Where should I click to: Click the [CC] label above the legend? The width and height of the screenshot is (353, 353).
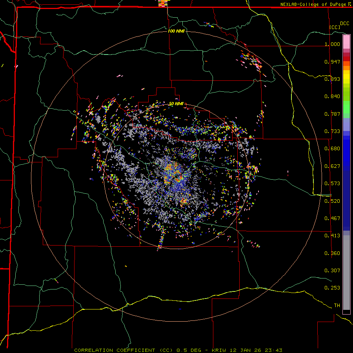(335, 27)
